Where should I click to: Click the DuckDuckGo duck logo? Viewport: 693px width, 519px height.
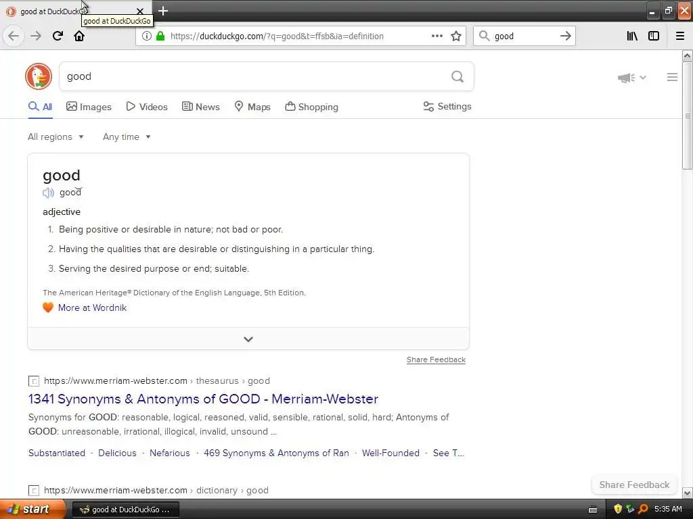(x=39, y=76)
